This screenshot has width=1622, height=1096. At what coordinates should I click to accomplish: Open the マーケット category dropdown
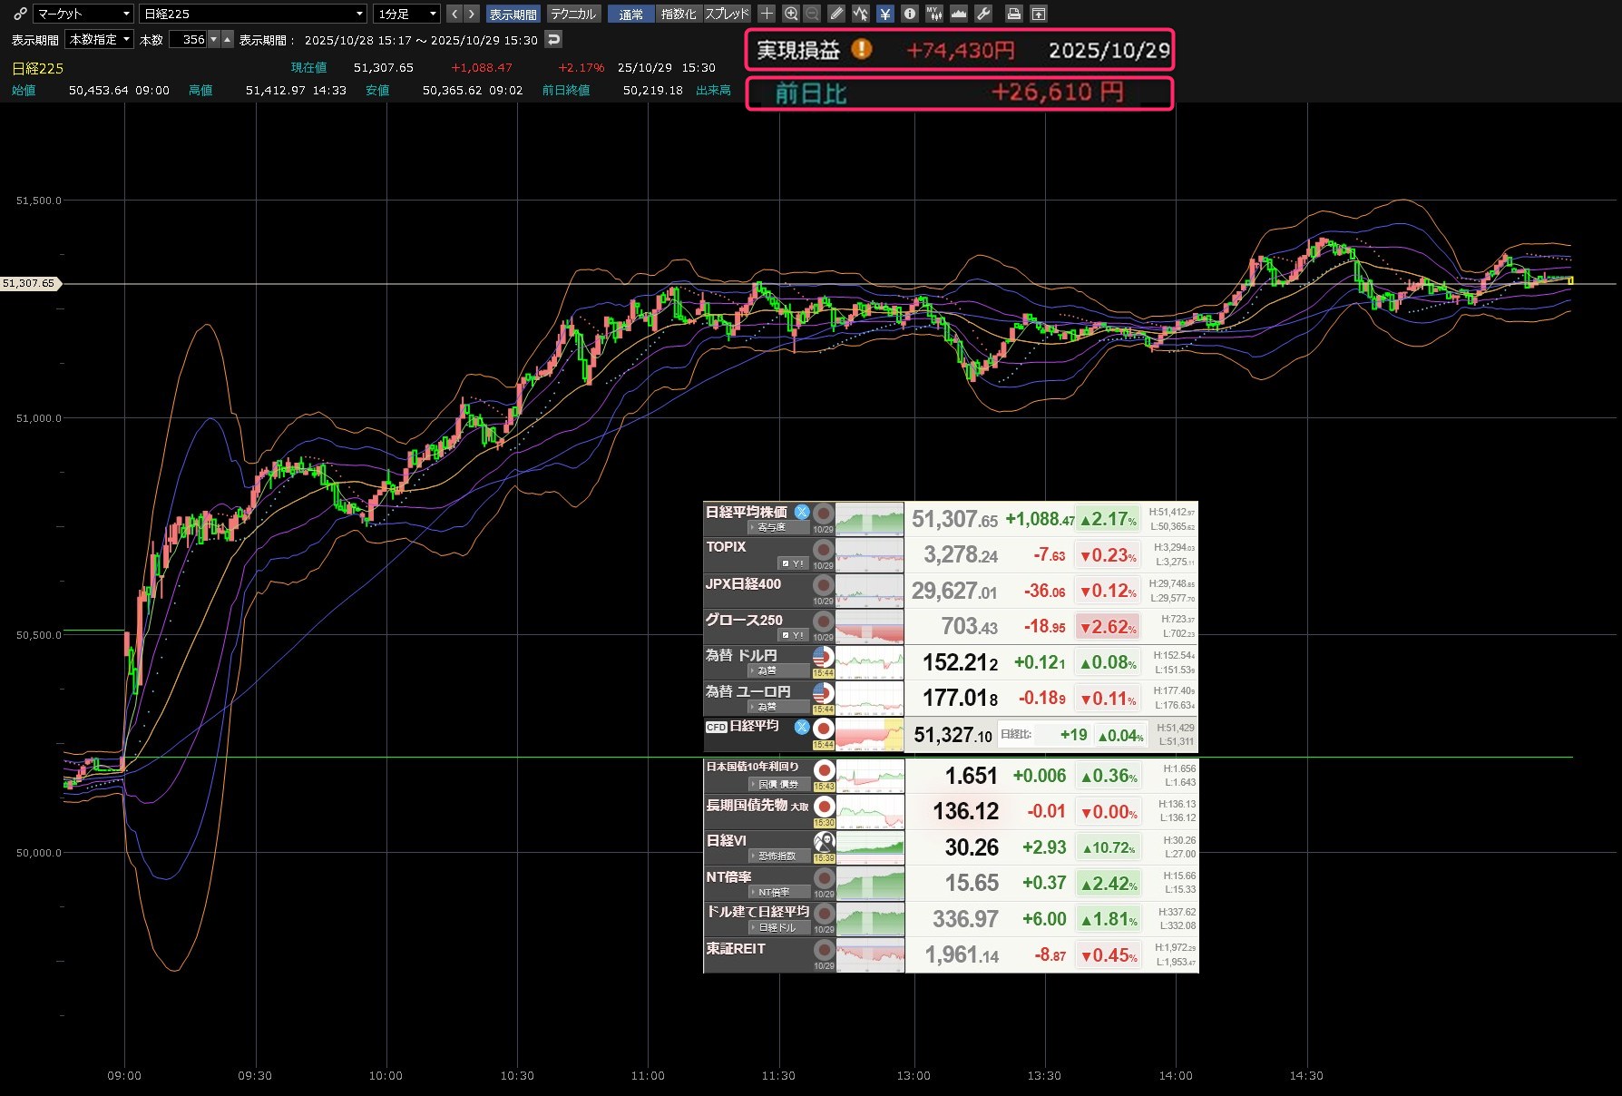[83, 14]
